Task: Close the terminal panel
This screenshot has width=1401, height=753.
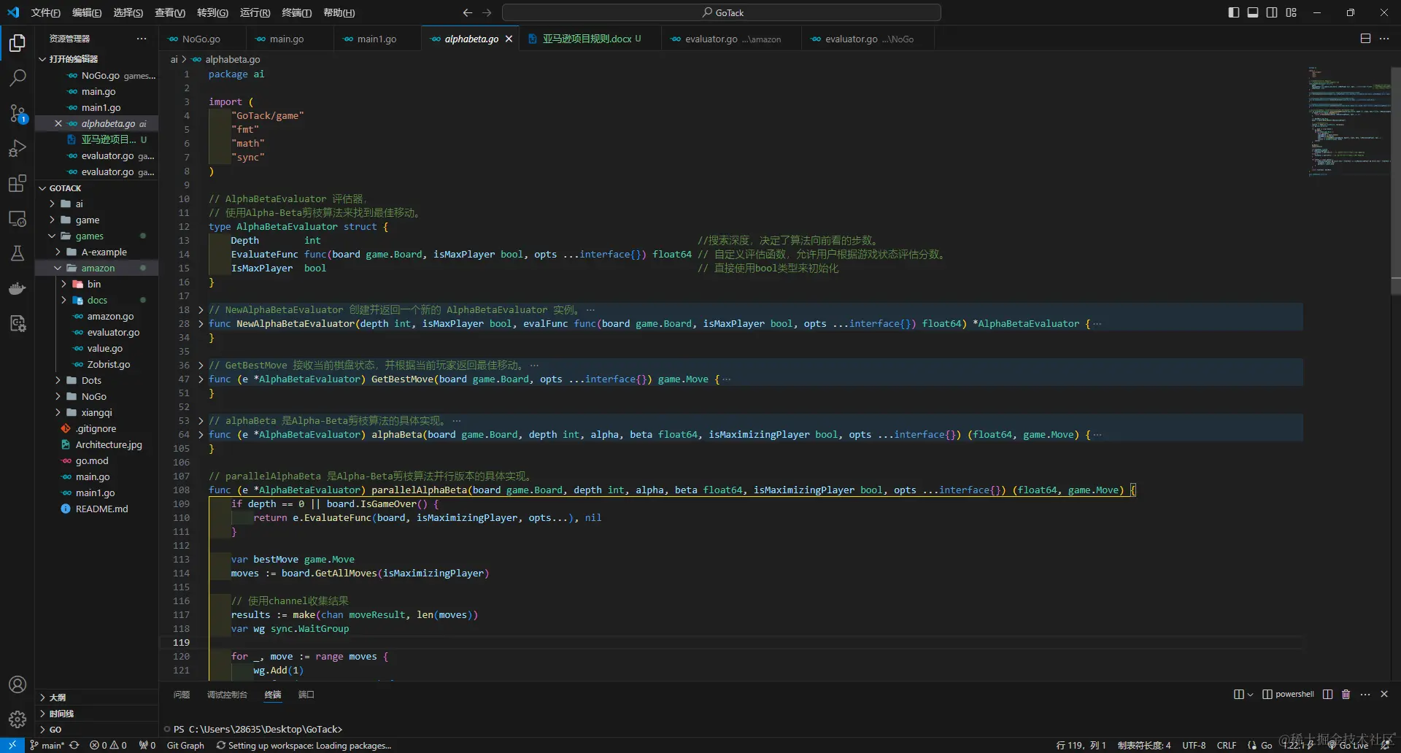Action: pos(1384,694)
